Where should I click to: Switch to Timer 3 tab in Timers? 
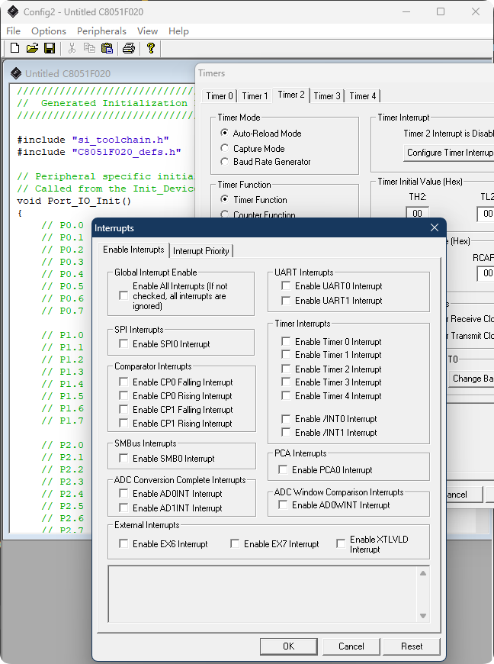click(x=327, y=96)
